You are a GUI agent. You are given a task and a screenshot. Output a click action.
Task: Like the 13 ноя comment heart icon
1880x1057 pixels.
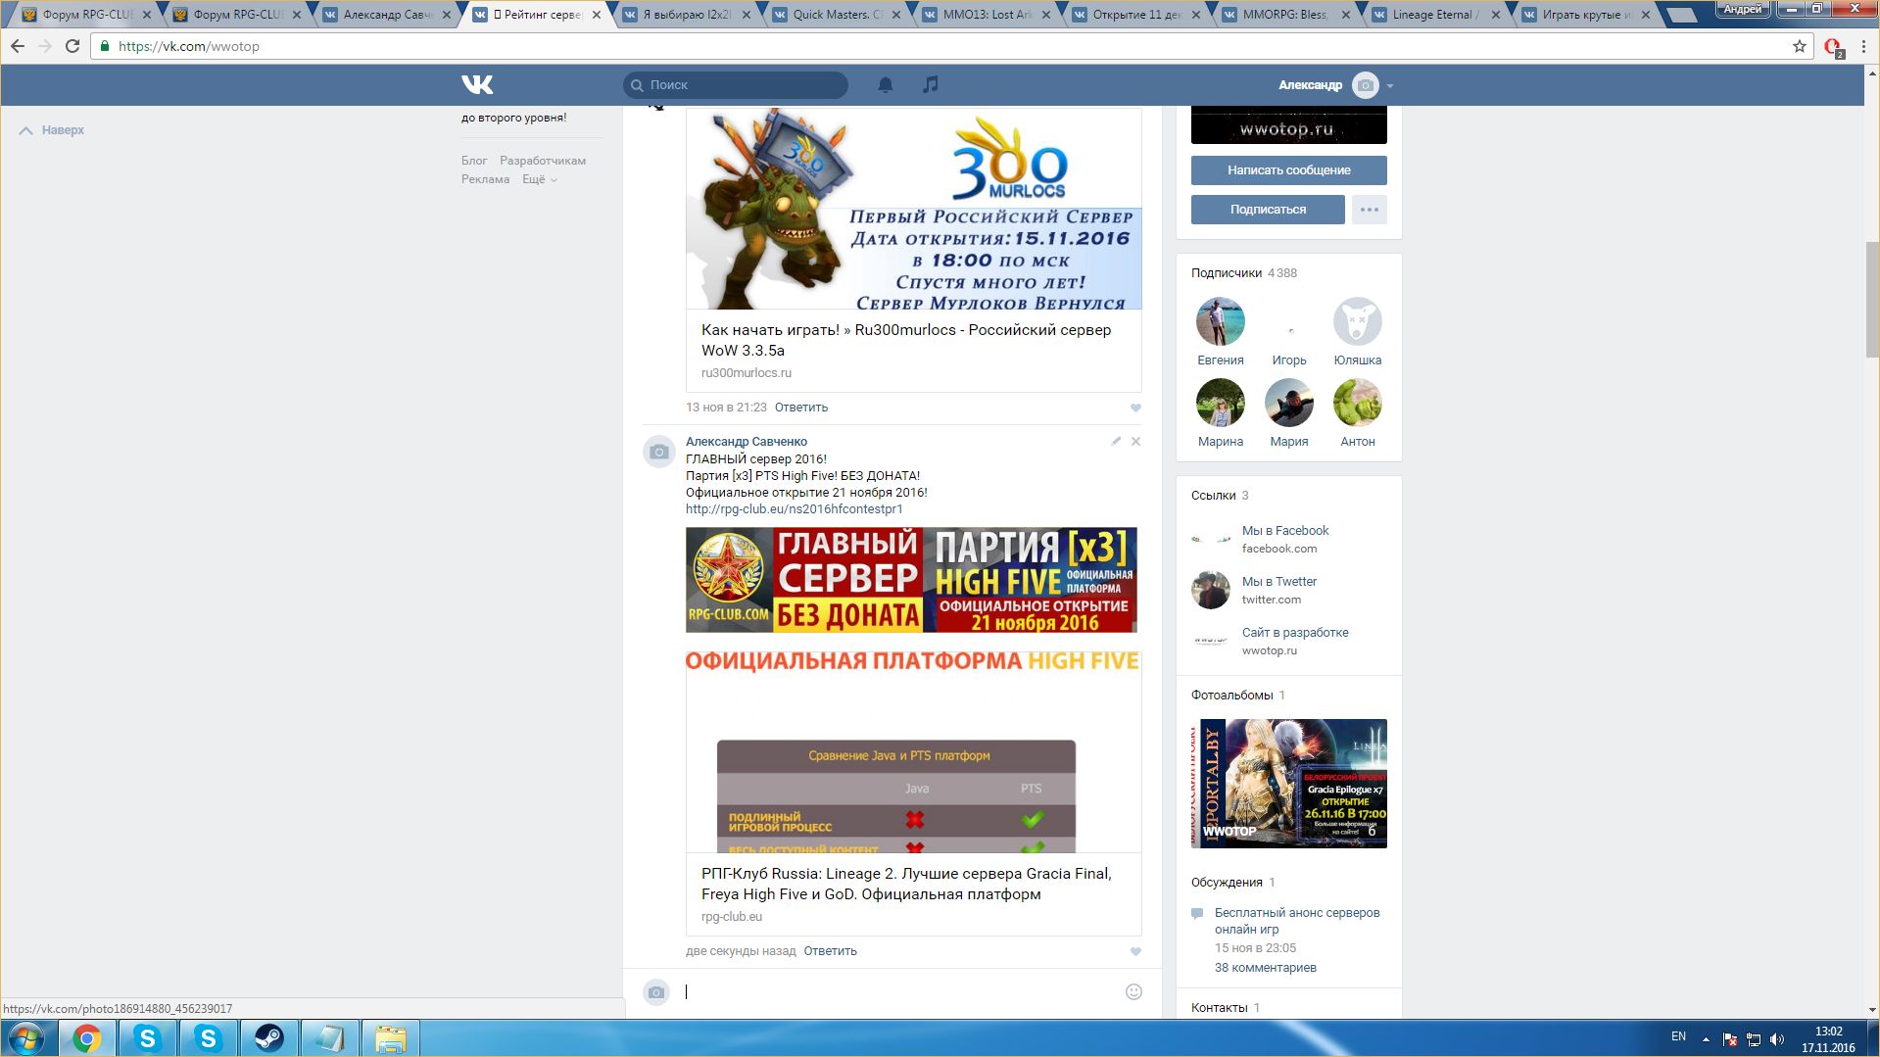(x=1135, y=408)
